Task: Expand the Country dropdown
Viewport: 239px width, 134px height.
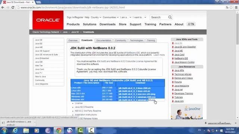Action: pyautogui.click(x=96, y=17)
